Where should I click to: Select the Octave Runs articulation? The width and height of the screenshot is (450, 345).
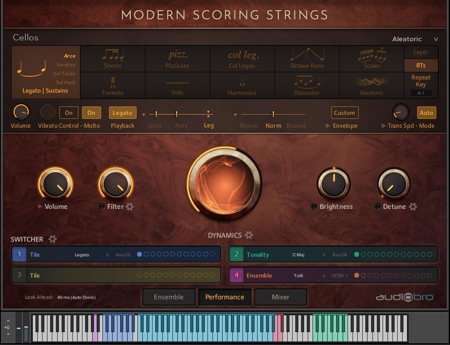307,59
